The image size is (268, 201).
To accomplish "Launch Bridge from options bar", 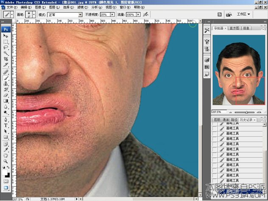I will [229, 14].
